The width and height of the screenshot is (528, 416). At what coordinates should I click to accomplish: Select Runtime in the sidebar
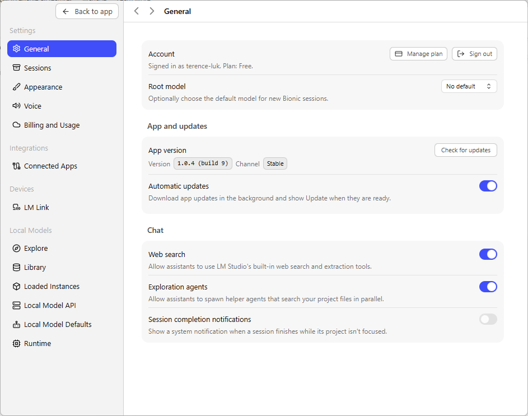[x=62, y=344]
